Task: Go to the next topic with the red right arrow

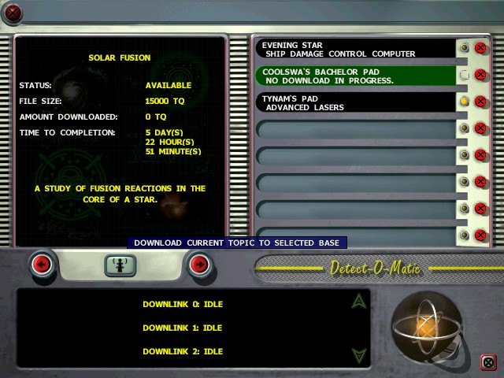Action: pyautogui.click(x=199, y=265)
